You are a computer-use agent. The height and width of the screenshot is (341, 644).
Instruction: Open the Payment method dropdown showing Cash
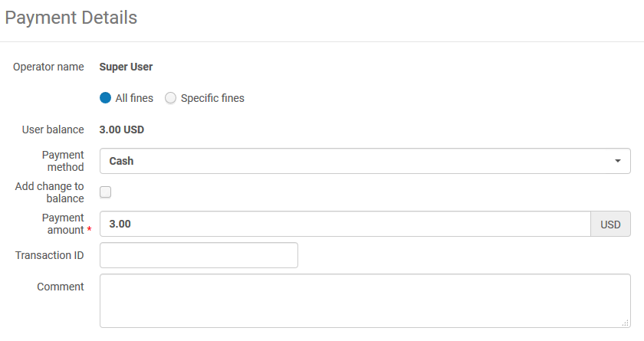click(x=364, y=162)
